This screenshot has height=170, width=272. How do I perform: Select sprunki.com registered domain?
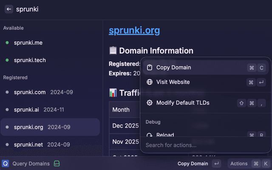[x=30, y=92]
